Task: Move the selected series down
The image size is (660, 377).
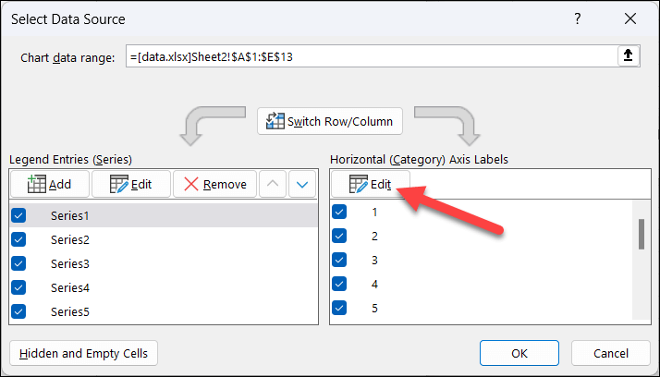Action: pyautogui.click(x=302, y=184)
